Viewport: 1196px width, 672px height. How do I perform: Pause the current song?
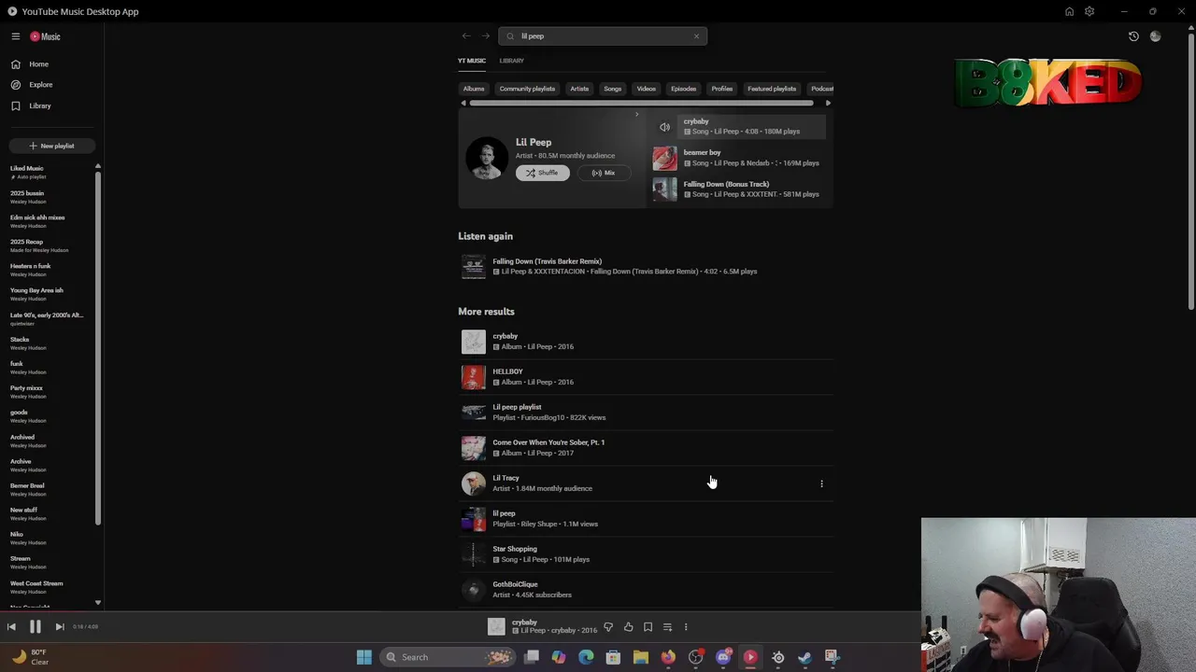tap(35, 627)
